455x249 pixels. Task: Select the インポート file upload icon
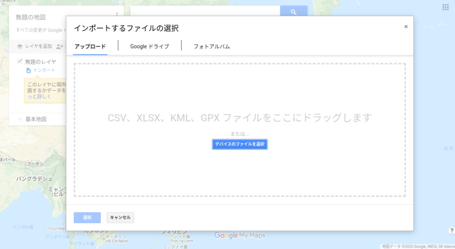pyautogui.click(x=29, y=70)
